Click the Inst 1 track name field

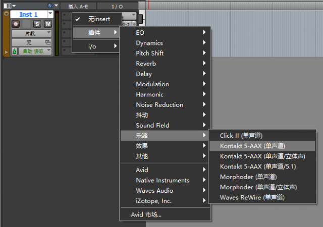29,14
